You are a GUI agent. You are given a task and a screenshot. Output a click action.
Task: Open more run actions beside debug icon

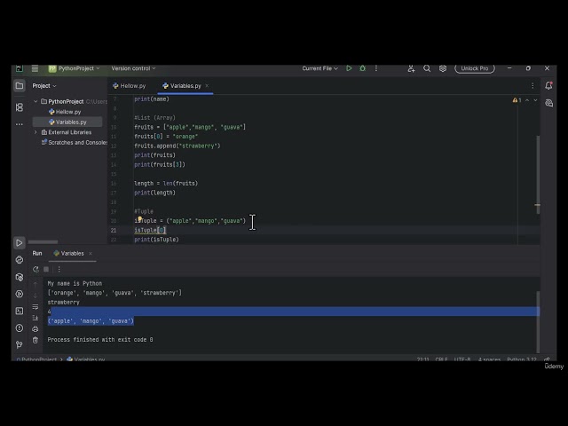(376, 68)
